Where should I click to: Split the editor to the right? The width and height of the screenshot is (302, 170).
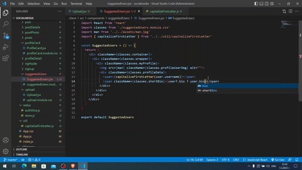pyautogui.click(x=291, y=11)
